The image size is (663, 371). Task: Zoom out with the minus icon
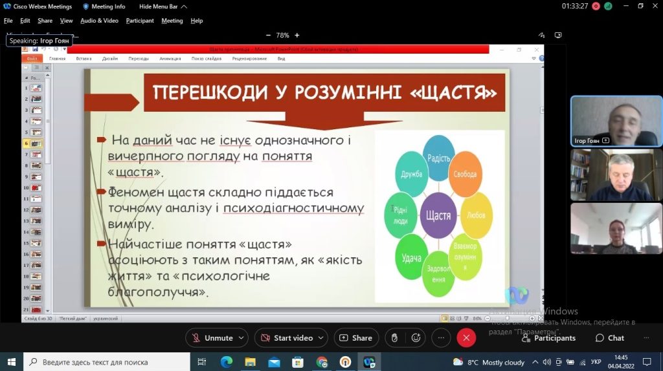point(268,36)
